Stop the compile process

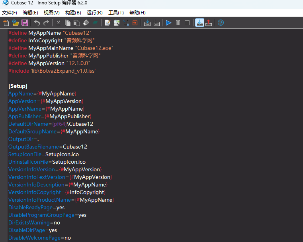156,23
